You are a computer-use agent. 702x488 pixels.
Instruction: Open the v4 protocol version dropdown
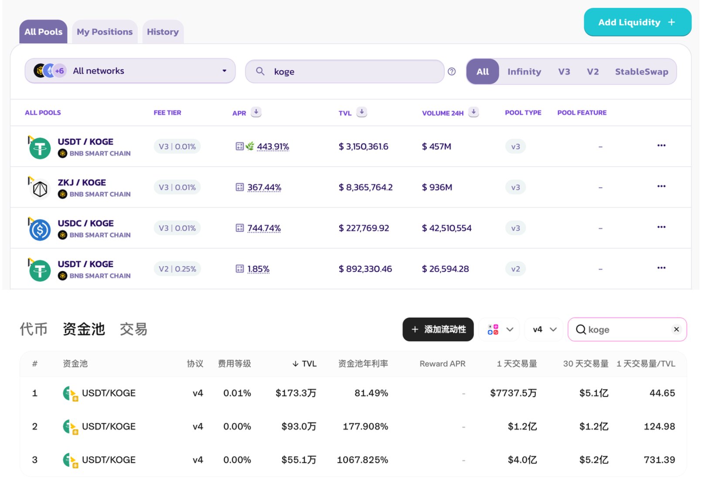pyautogui.click(x=545, y=329)
